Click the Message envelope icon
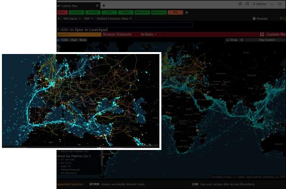 coord(254,19)
